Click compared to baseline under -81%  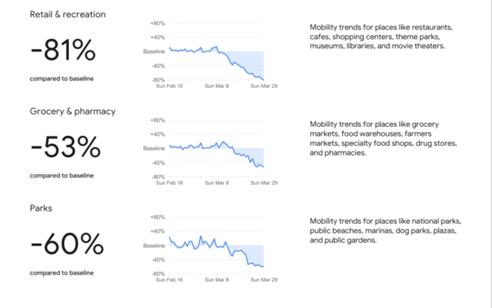(62, 79)
